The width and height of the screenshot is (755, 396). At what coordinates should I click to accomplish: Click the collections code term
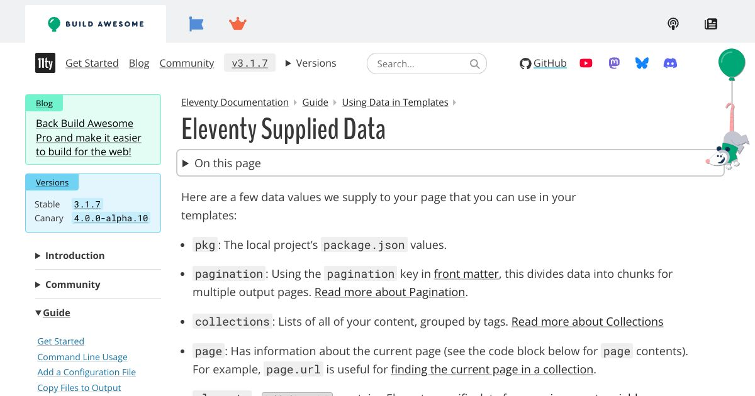point(232,322)
